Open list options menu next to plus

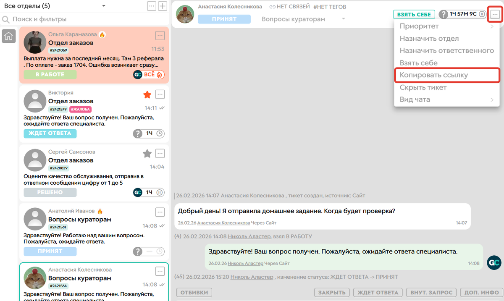point(152,6)
